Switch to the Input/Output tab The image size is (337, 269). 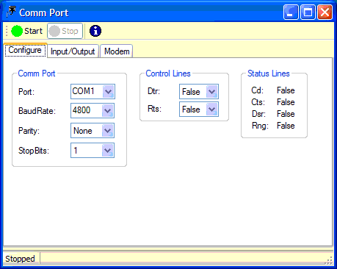[73, 51]
